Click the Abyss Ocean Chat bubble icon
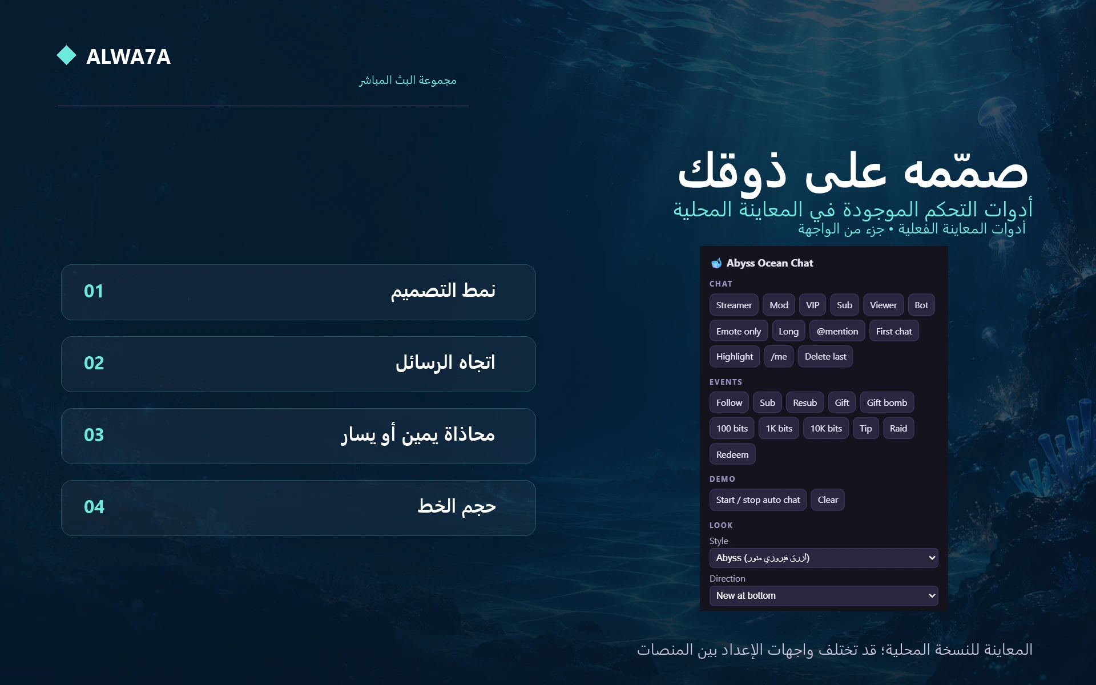Screen dimensions: 1096x685 (716, 263)
